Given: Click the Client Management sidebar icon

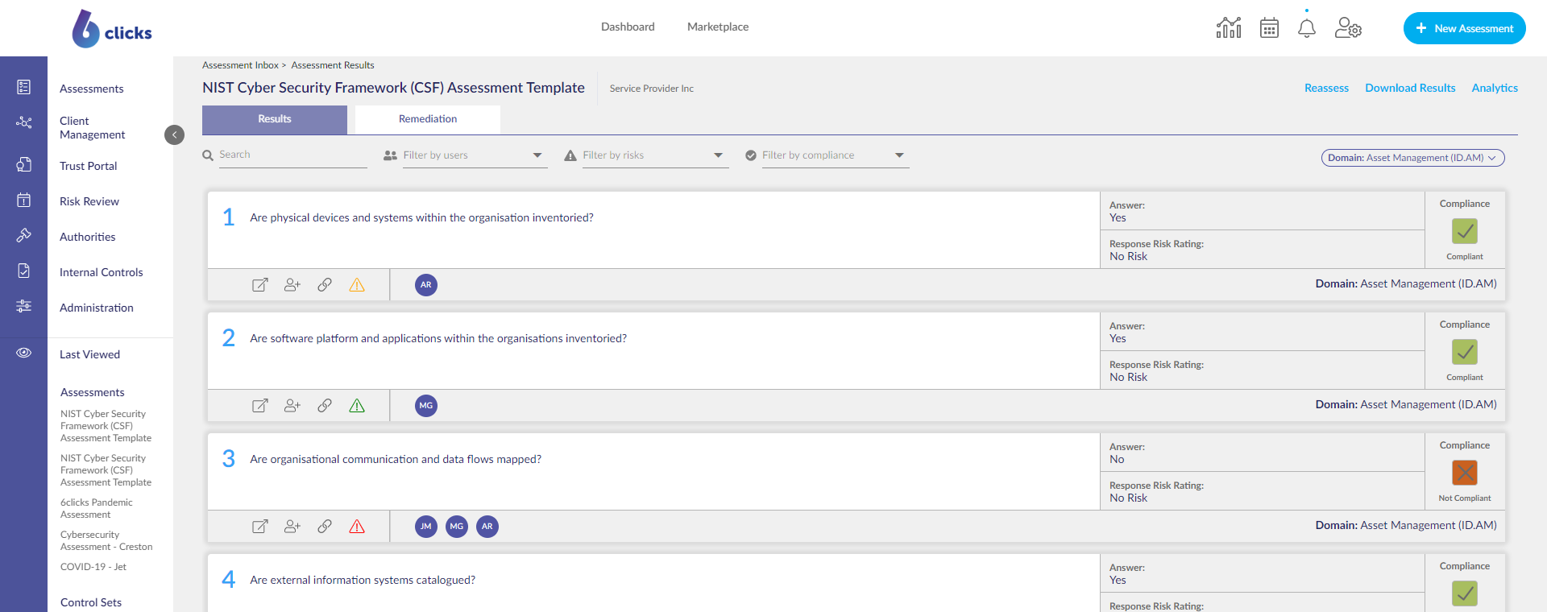Looking at the screenshot, I should pyautogui.click(x=24, y=122).
